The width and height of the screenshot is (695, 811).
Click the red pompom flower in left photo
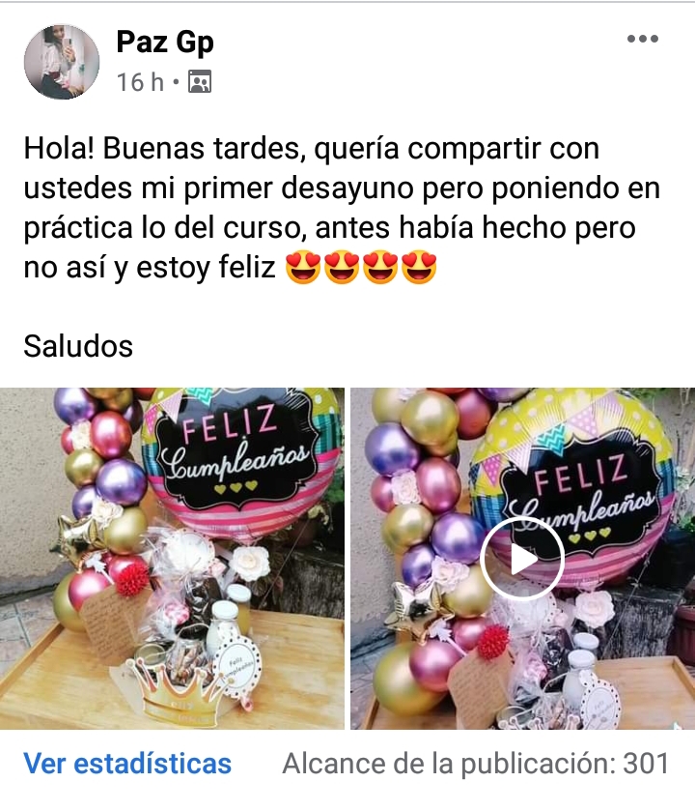tap(131, 578)
